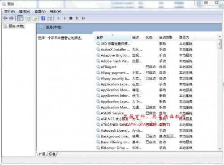Screen dimensions: 224x165
Task: Sort by the 描述 column header
Action: point(138,37)
